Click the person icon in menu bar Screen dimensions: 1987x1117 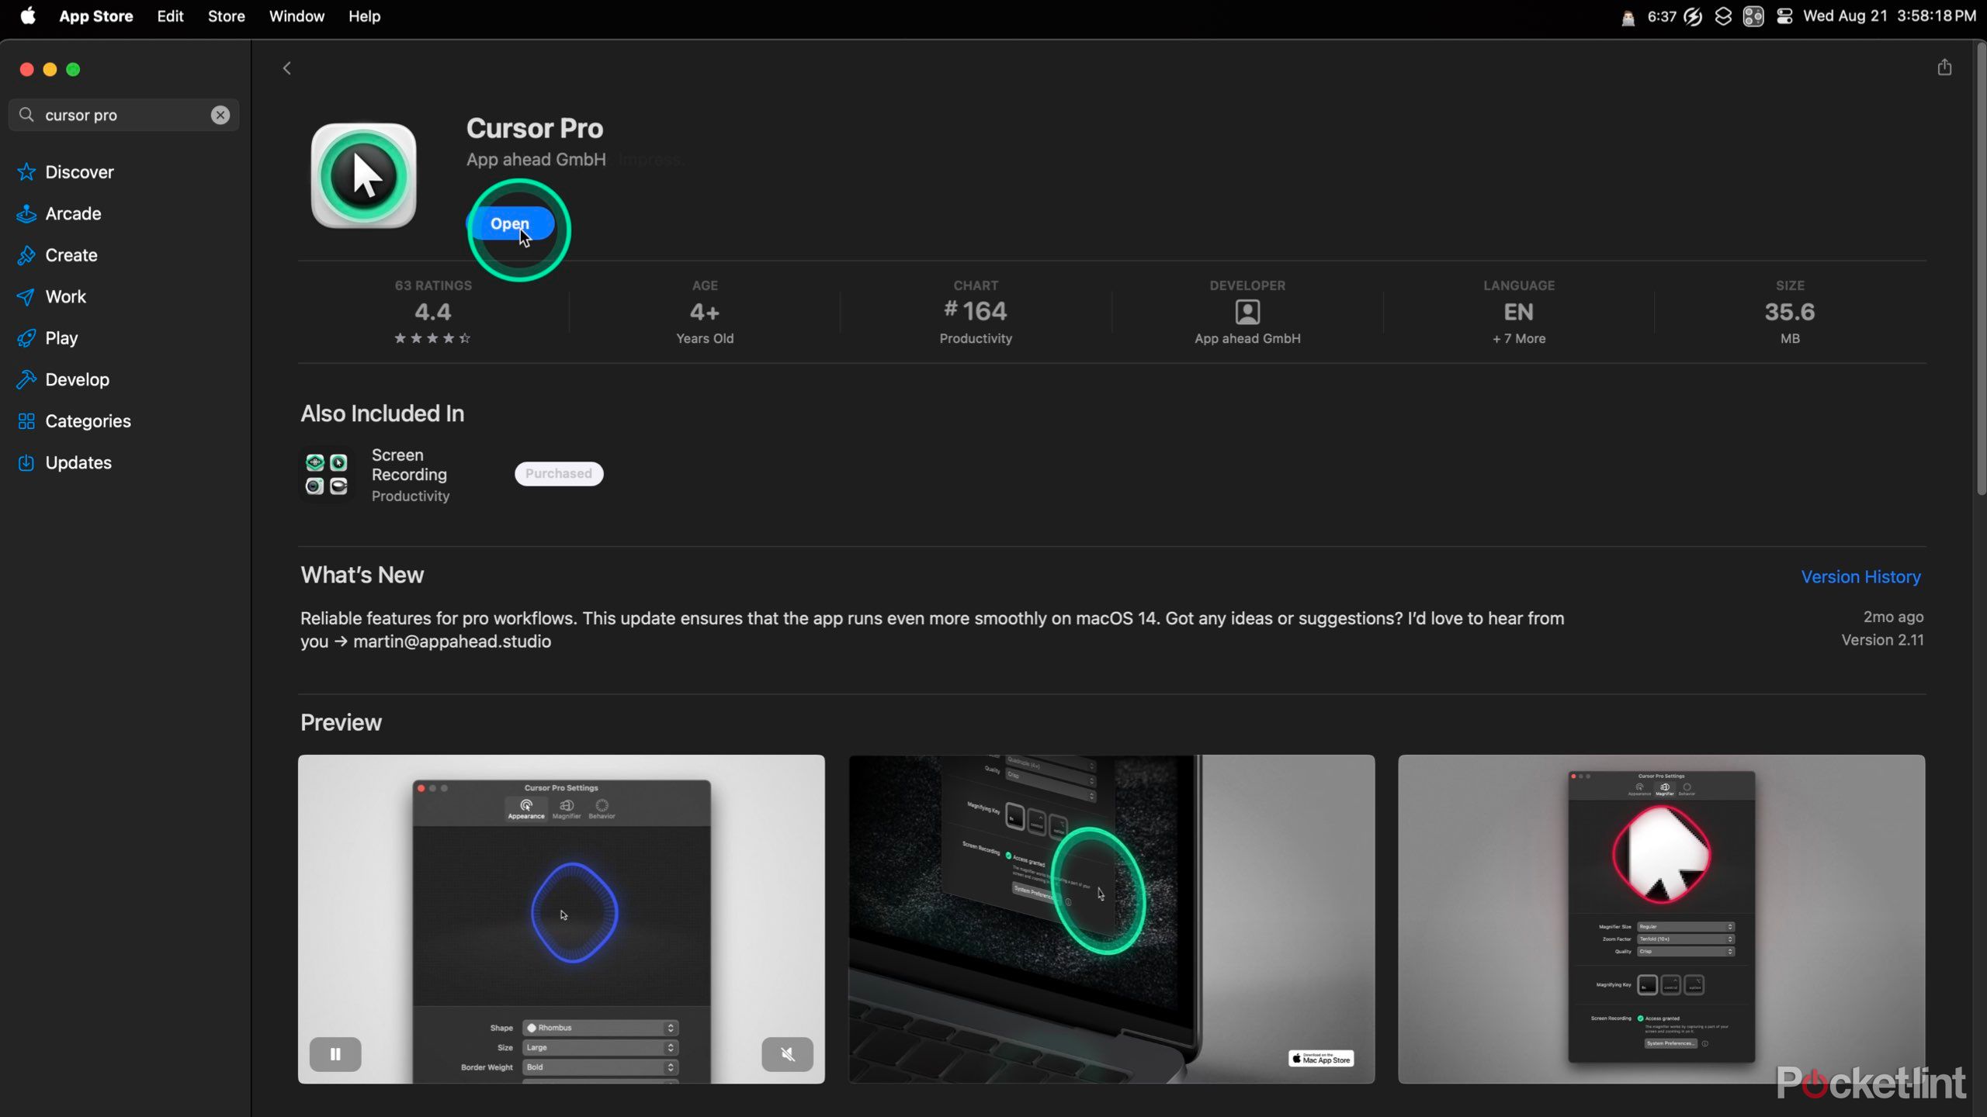coord(1628,17)
